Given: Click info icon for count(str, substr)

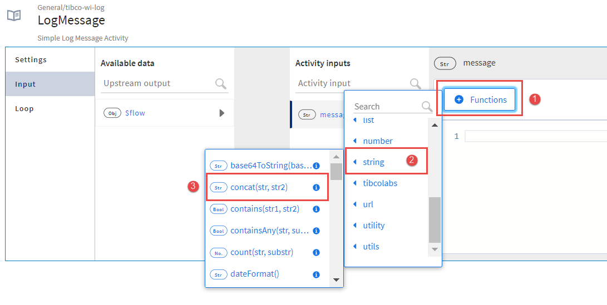Looking at the screenshot, I should (316, 252).
